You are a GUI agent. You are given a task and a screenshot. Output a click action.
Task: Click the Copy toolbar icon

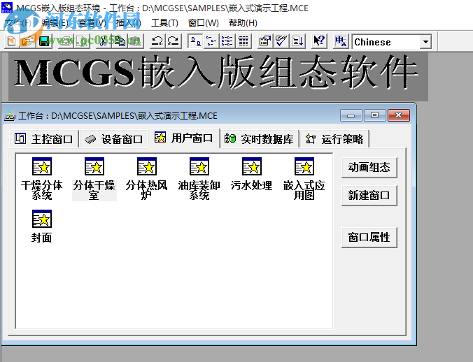(120, 41)
